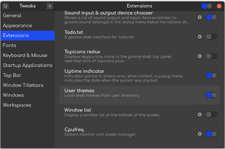Open Topicons redux settings gear
Screen dimensions: 225x149
coord(200,56)
